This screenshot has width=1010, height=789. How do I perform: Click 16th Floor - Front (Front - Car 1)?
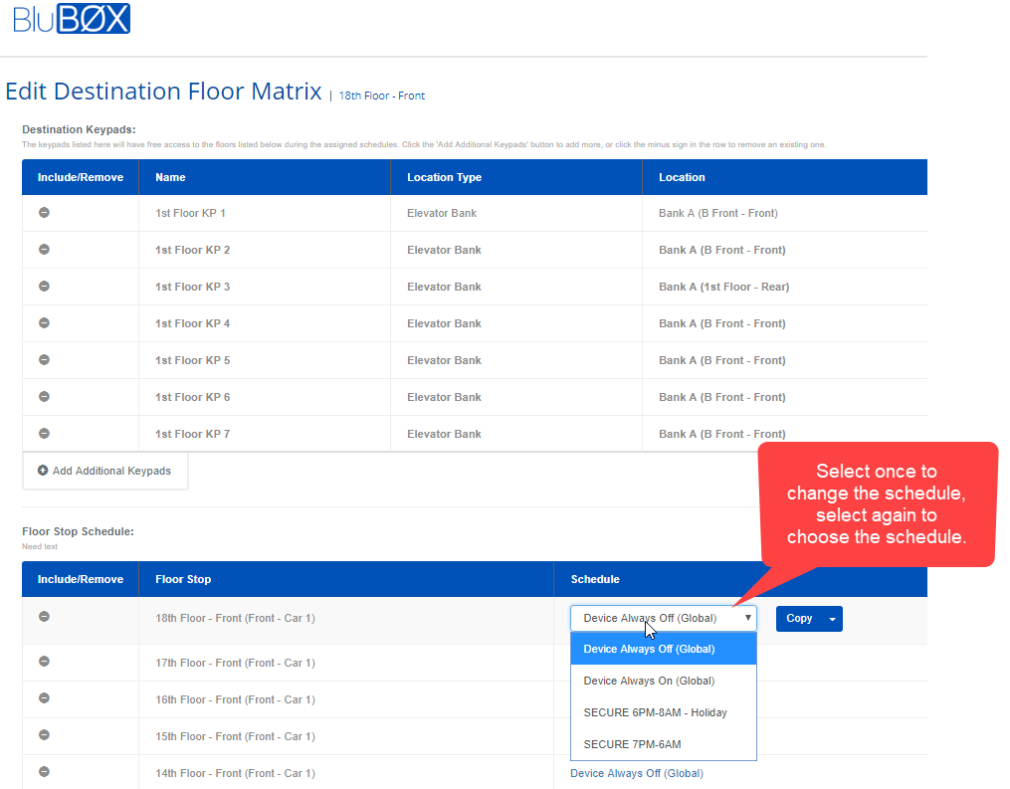tap(235, 699)
